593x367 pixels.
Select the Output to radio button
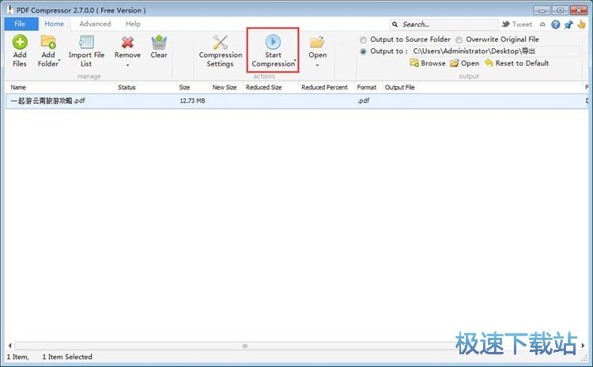click(x=363, y=51)
